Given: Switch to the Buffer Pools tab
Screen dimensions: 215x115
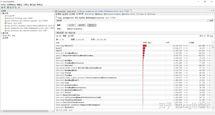Looking at the screenshot, I should click(128, 14).
